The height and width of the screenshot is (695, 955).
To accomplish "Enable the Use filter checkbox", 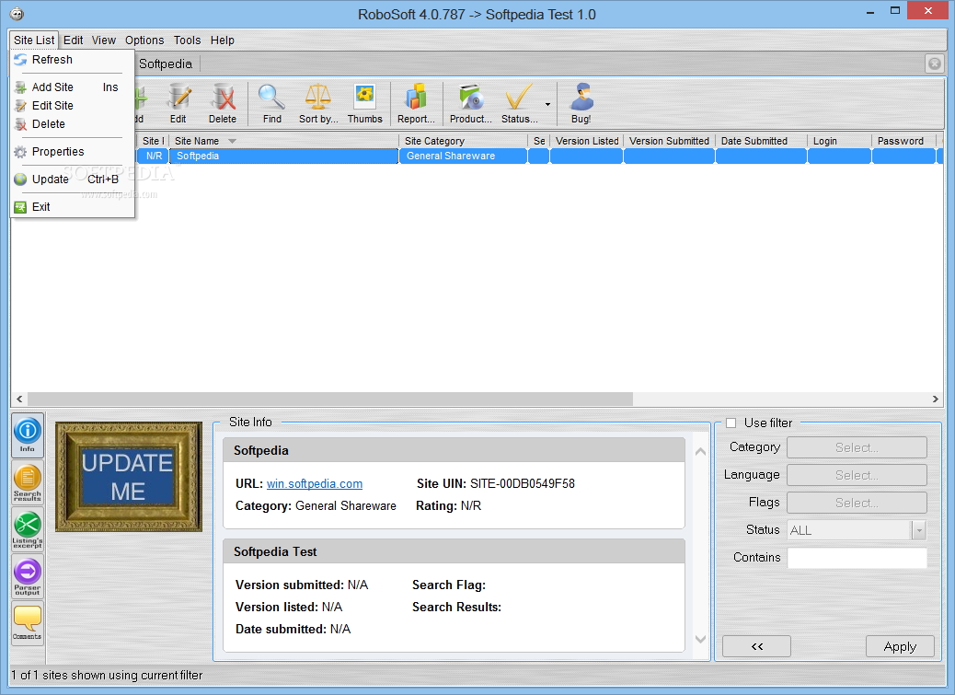I will [x=731, y=423].
